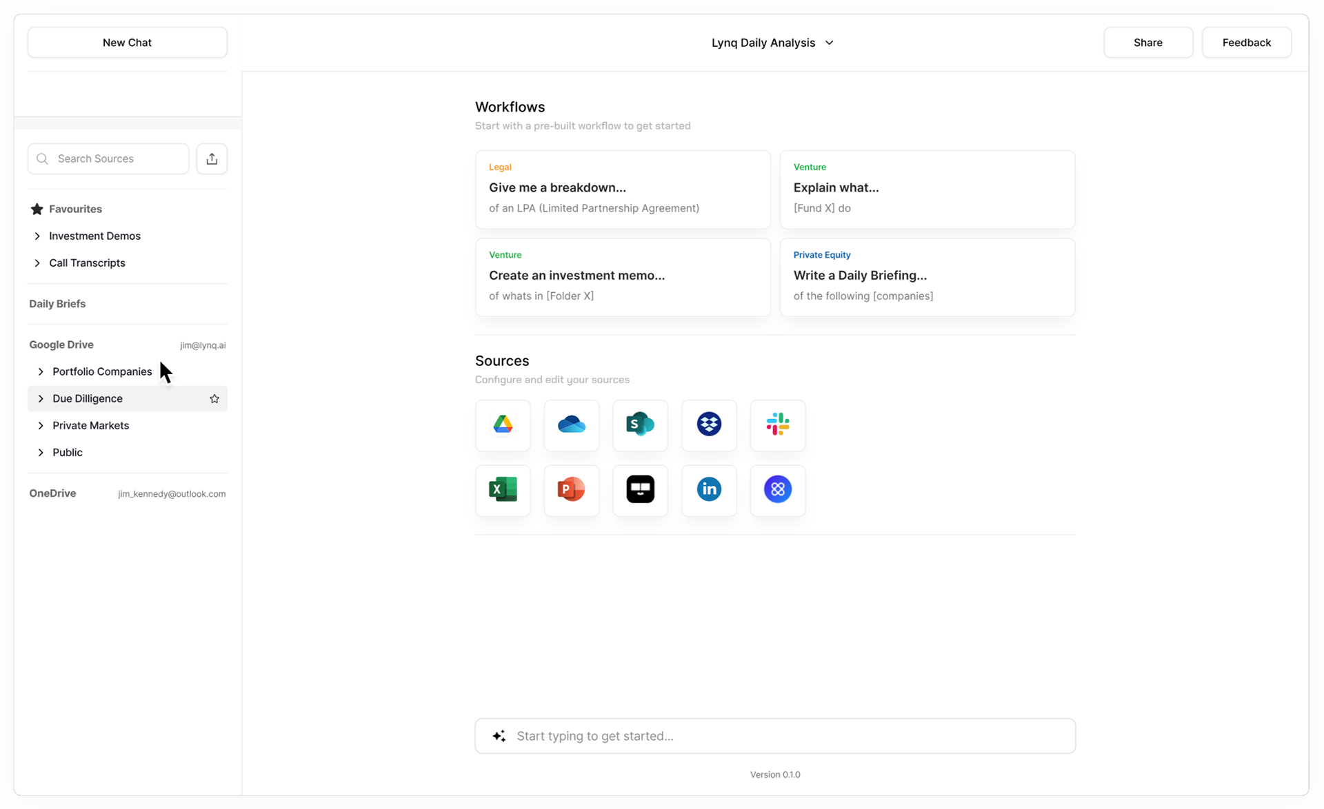The width and height of the screenshot is (1324, 809).
Task: Start a New Chat
Action: click(128, 43)
